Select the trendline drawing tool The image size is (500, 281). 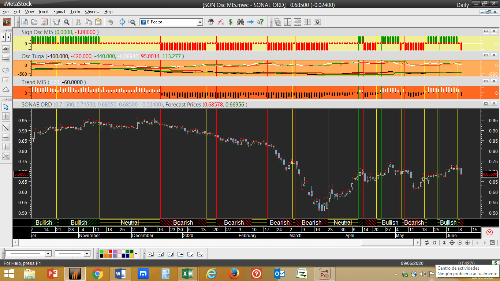6,127
